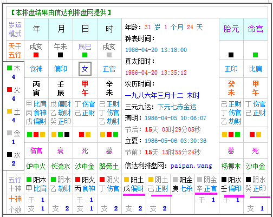Click the 本排盘结果由信达利排盘网提供 header

[61, 12]
